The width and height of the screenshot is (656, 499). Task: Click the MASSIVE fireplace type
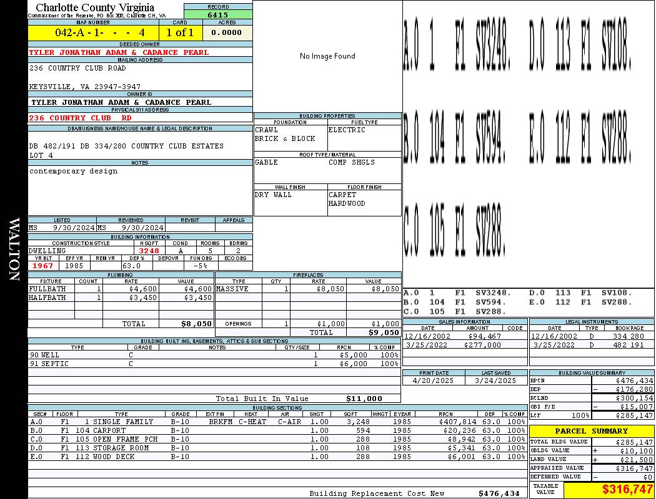tap(232, 289)
